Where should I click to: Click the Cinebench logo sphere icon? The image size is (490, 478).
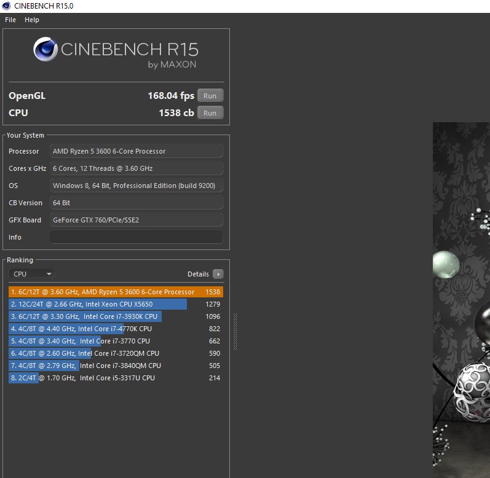pyautogui.click(x=45, y=49)
